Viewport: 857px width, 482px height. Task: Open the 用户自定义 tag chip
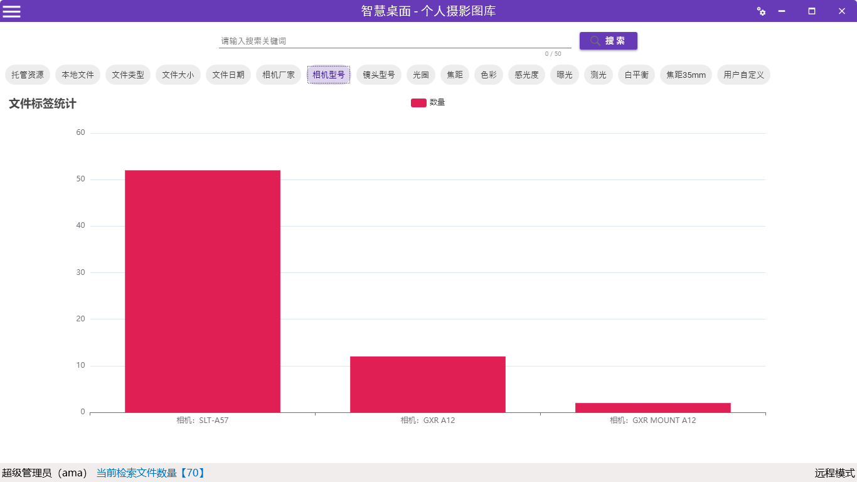coord(743,75)
